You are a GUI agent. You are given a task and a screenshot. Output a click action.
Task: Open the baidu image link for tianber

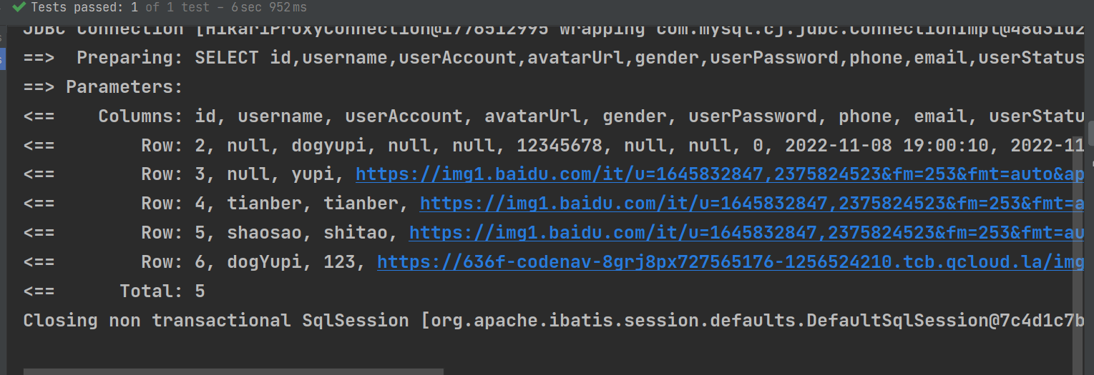click(751, 204)
